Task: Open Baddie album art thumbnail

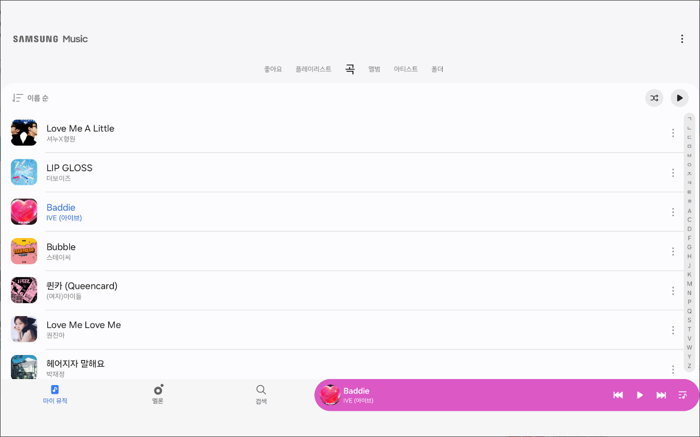Action: pos(330,395)
